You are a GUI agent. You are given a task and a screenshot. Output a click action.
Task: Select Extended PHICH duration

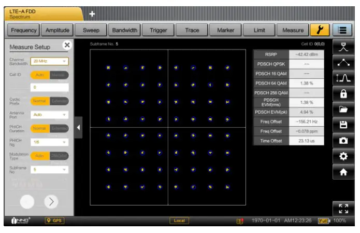pos(59,128)
